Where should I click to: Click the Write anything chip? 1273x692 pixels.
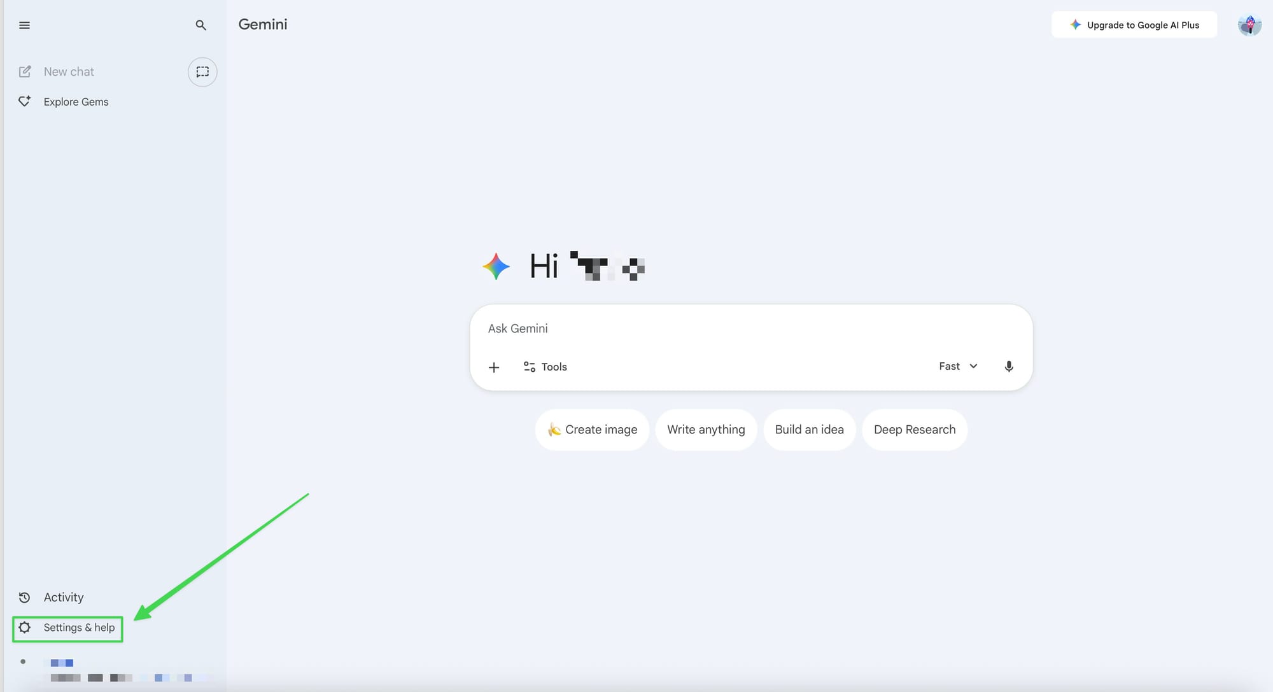pos(706,429)
